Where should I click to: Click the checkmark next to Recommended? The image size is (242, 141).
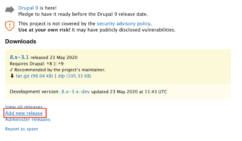11,70
